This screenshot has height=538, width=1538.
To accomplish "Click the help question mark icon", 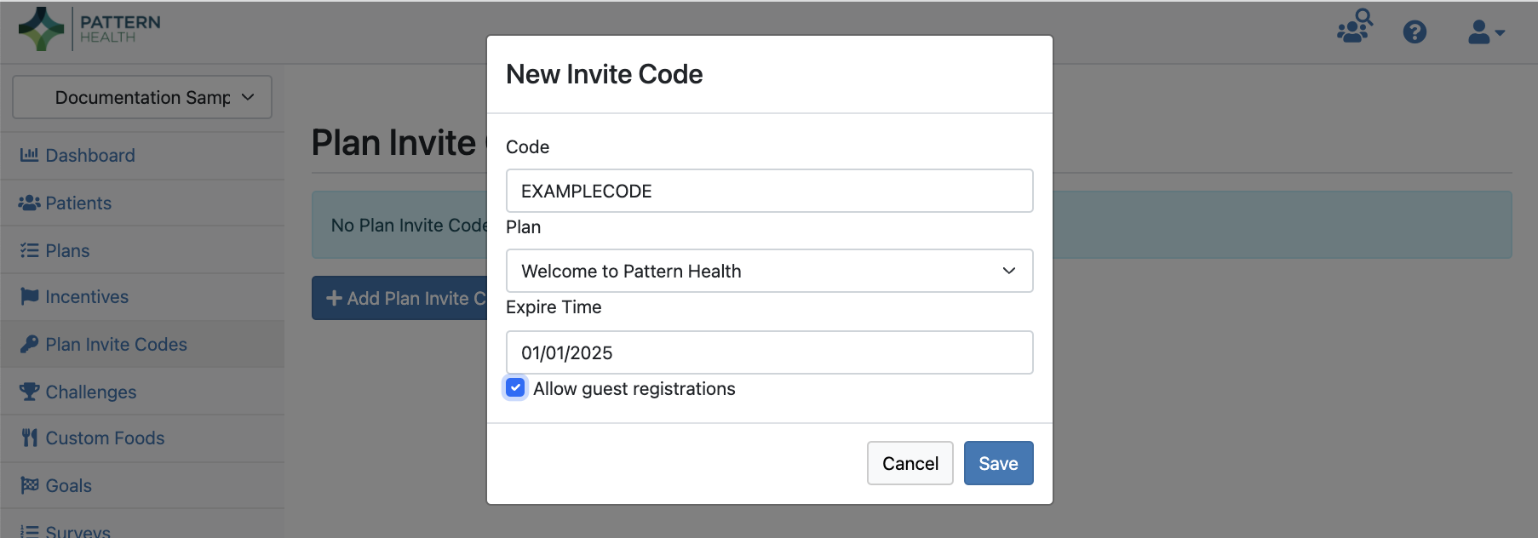I will 1415,32.
